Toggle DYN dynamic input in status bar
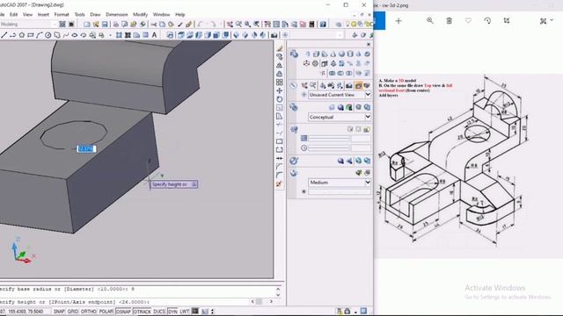 pyautogui.click(x=172, y=312)
